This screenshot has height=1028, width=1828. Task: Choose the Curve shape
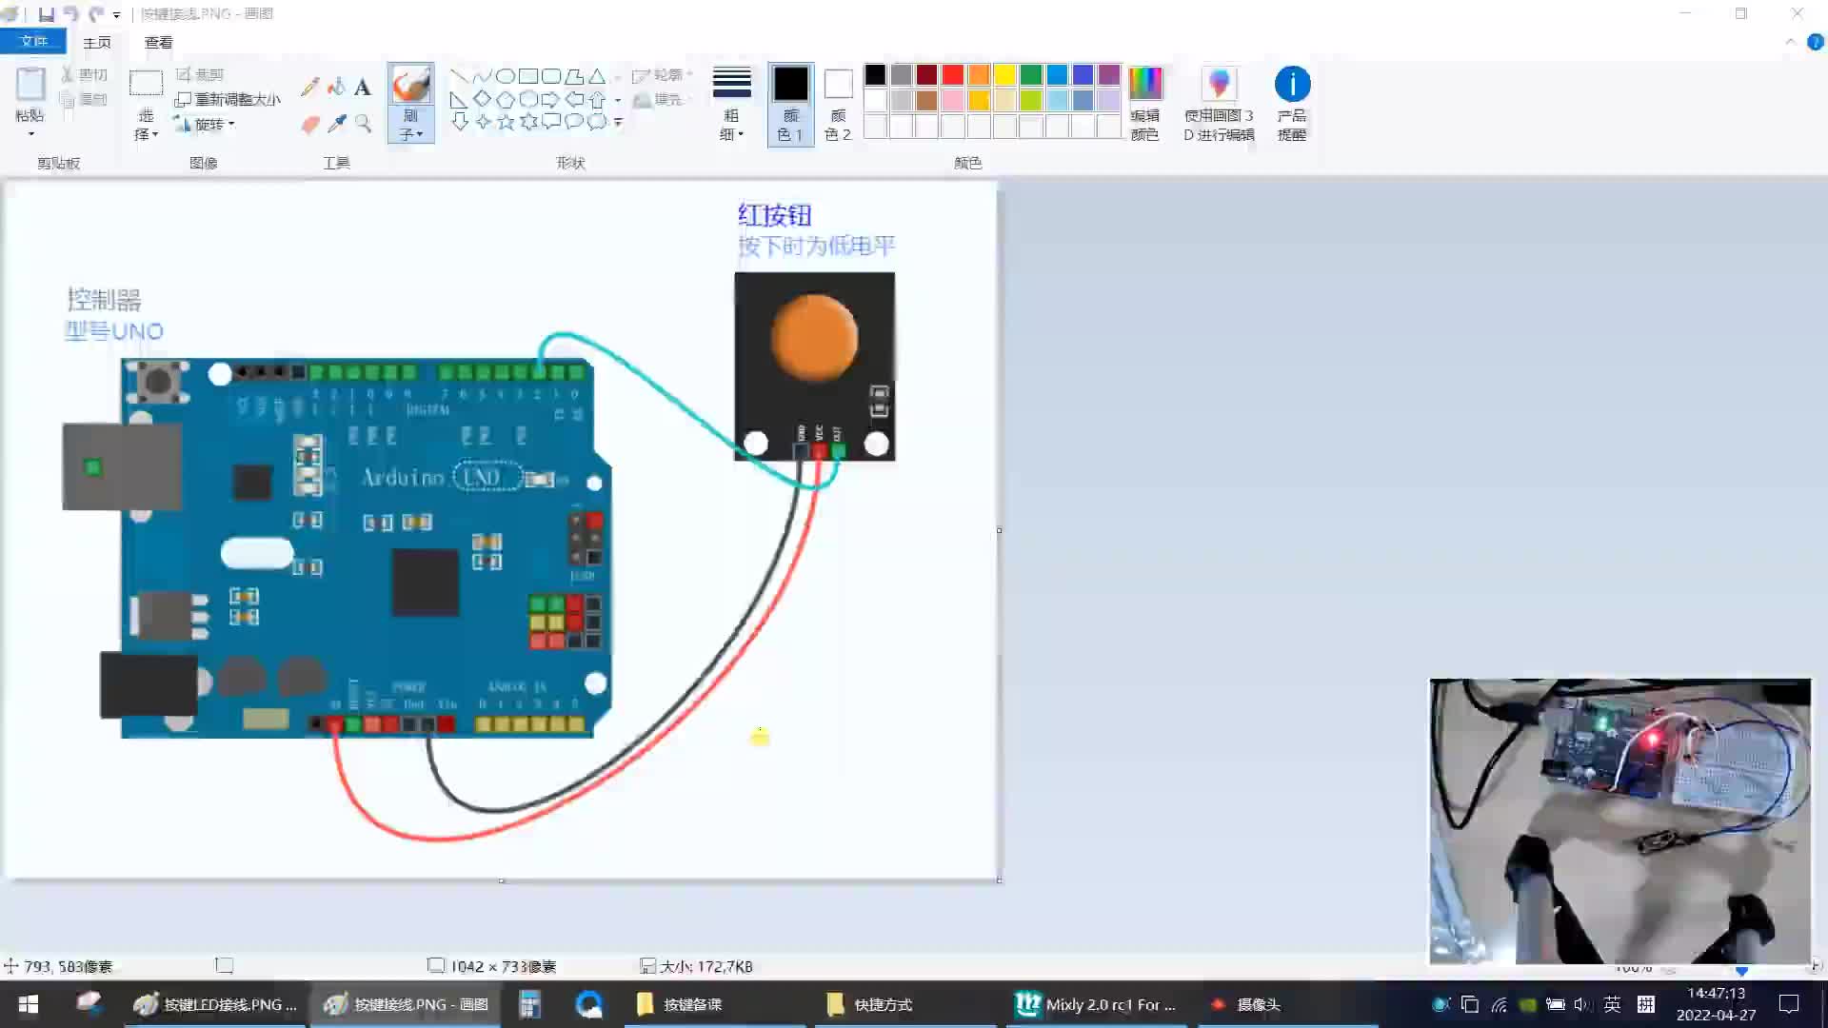pyautogui.click(x=482, y=76)
